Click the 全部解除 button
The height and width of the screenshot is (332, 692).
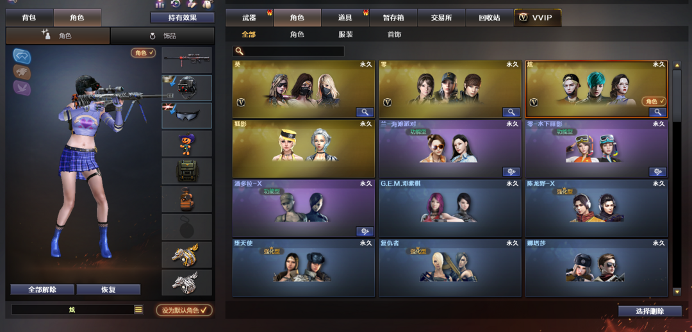42,290
